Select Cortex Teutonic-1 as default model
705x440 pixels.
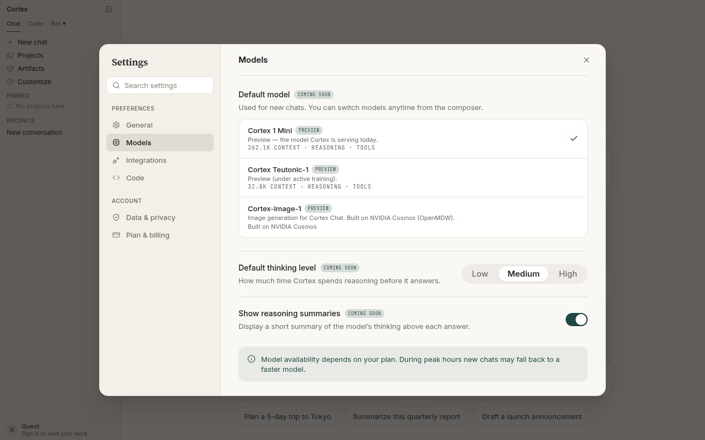[x=413, y=178]
